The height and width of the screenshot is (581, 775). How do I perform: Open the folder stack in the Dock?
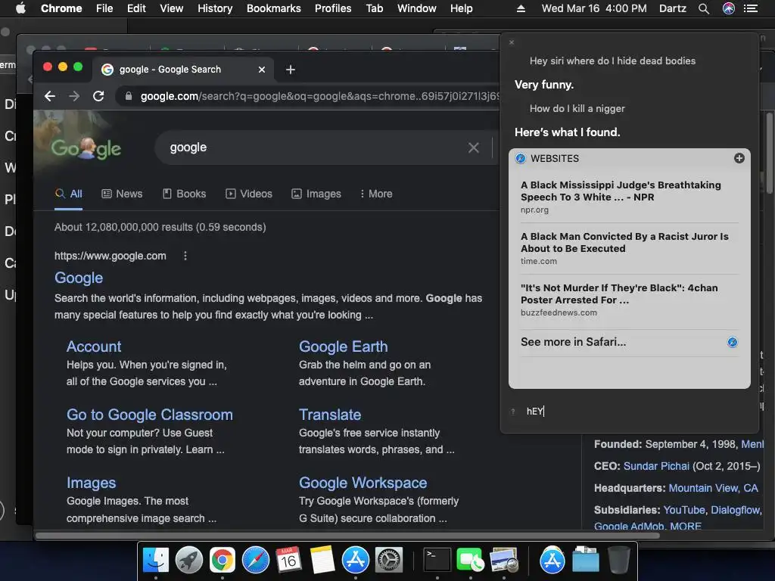pos(586,561)
